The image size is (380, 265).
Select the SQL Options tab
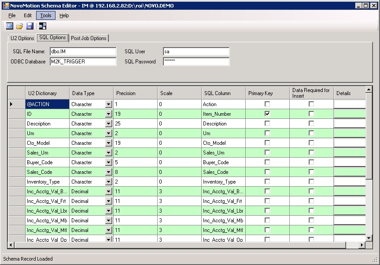tap(52, 37)
